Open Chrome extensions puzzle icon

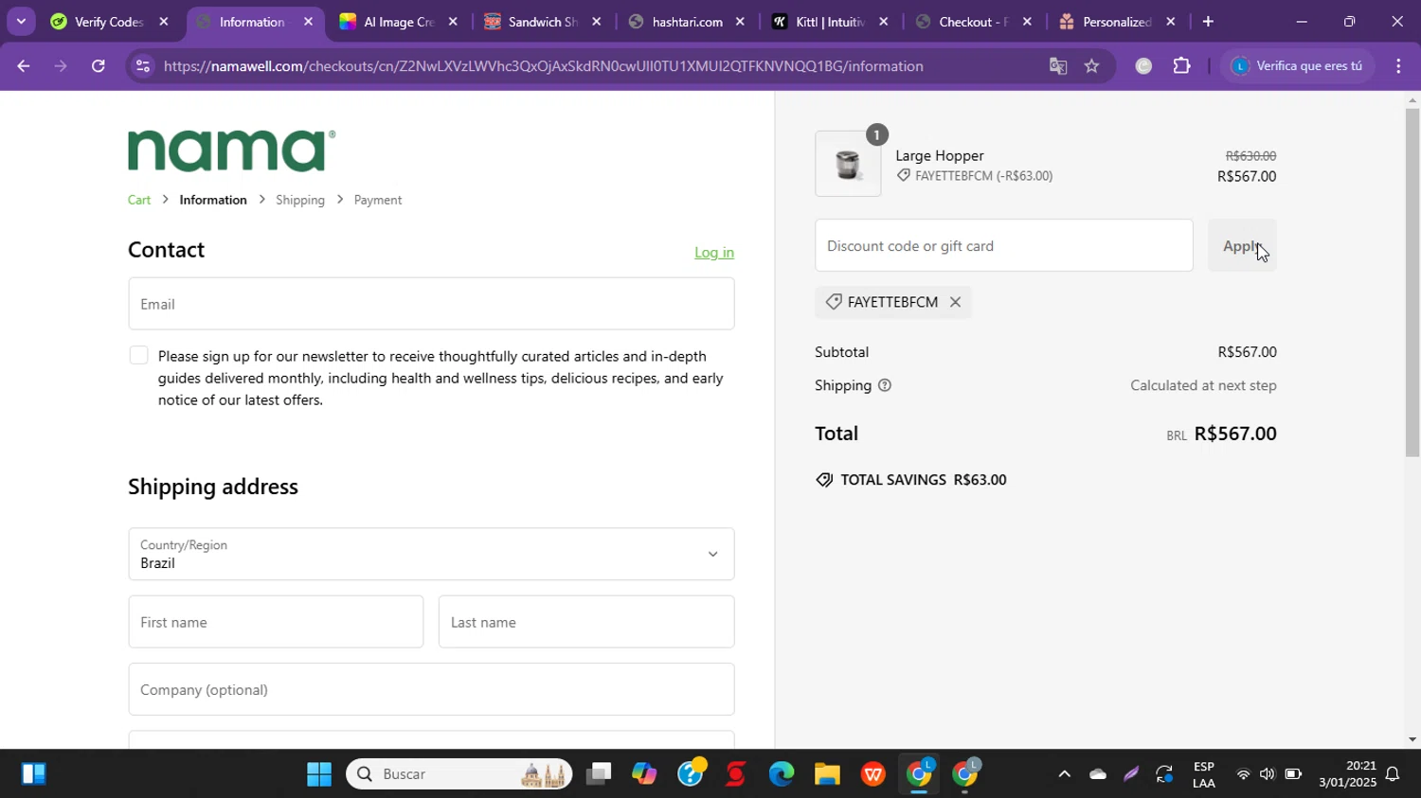point(1181,66)
